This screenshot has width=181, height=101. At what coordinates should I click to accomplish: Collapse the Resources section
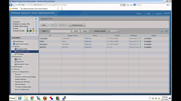[x=12, y=56]
